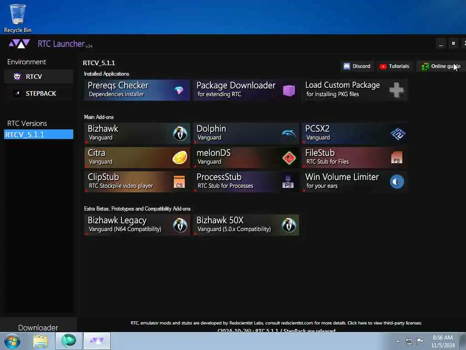Open the Recycle Bin on desktop

click(x=18, y=18)
